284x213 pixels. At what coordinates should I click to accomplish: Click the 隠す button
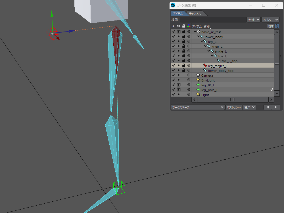(270, 26)
